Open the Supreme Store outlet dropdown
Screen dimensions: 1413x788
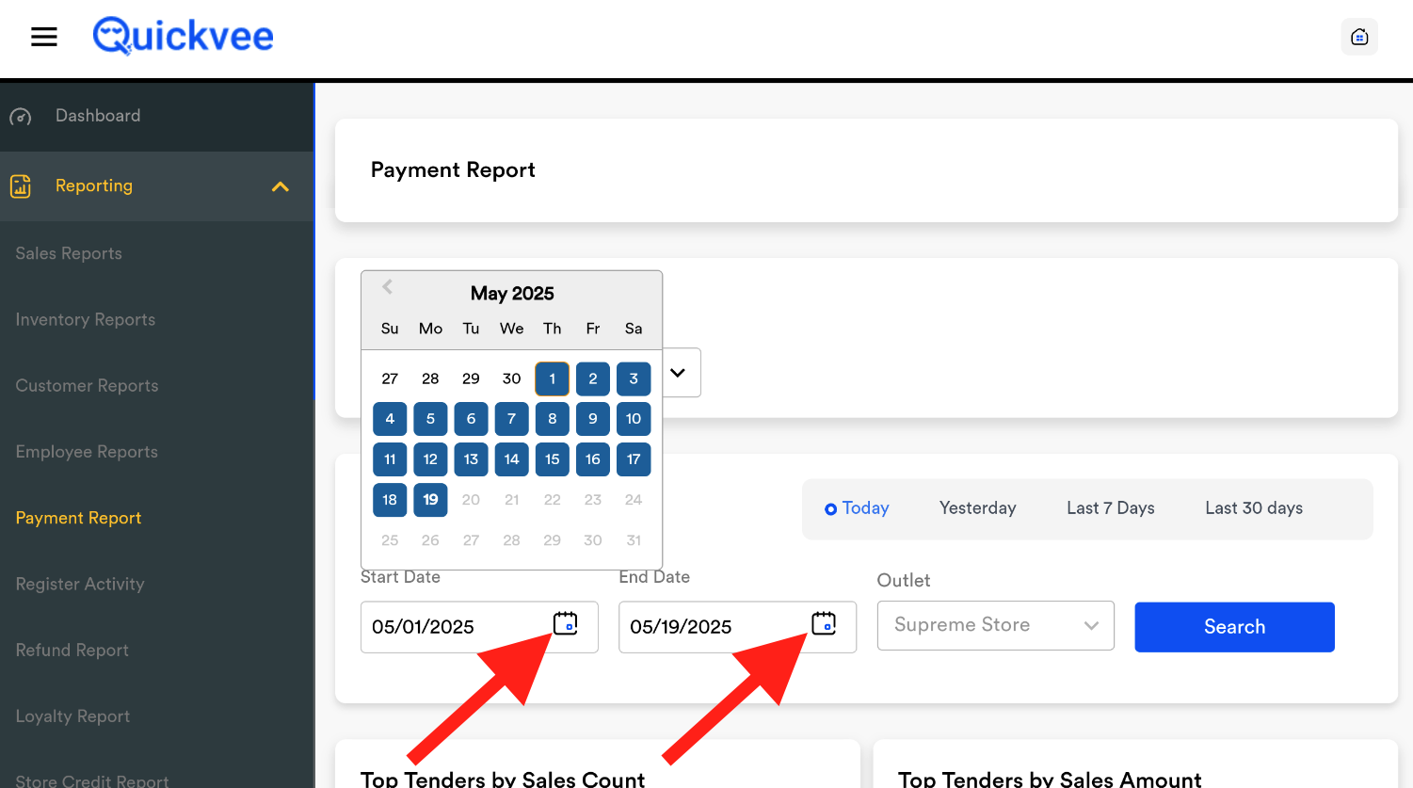click(x=995, y=626)
